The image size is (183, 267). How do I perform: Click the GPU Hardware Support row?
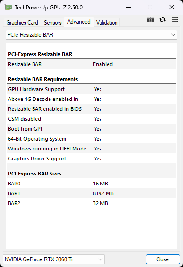pyautogui.click(x=91, y=89)
